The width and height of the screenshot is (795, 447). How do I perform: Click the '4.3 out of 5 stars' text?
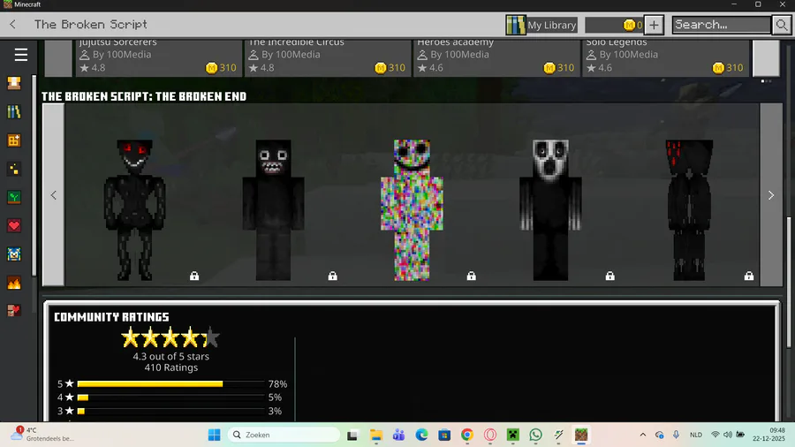(170, 356)
